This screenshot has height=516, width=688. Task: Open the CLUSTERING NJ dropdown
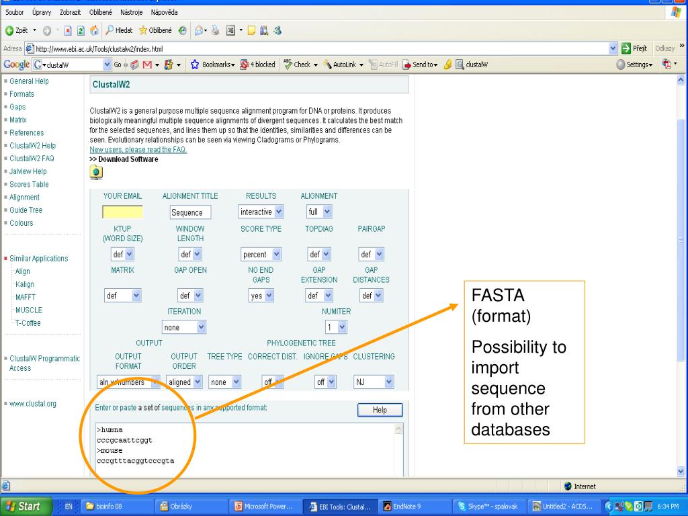click(x=374, y=382)
